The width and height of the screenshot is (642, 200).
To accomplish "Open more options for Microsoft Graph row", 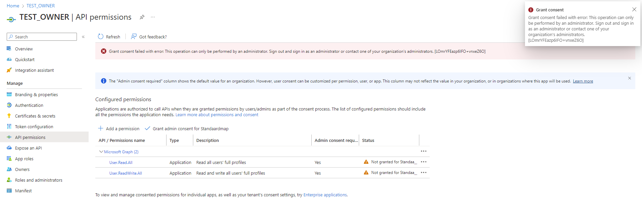I will click(x=424, y=151).
